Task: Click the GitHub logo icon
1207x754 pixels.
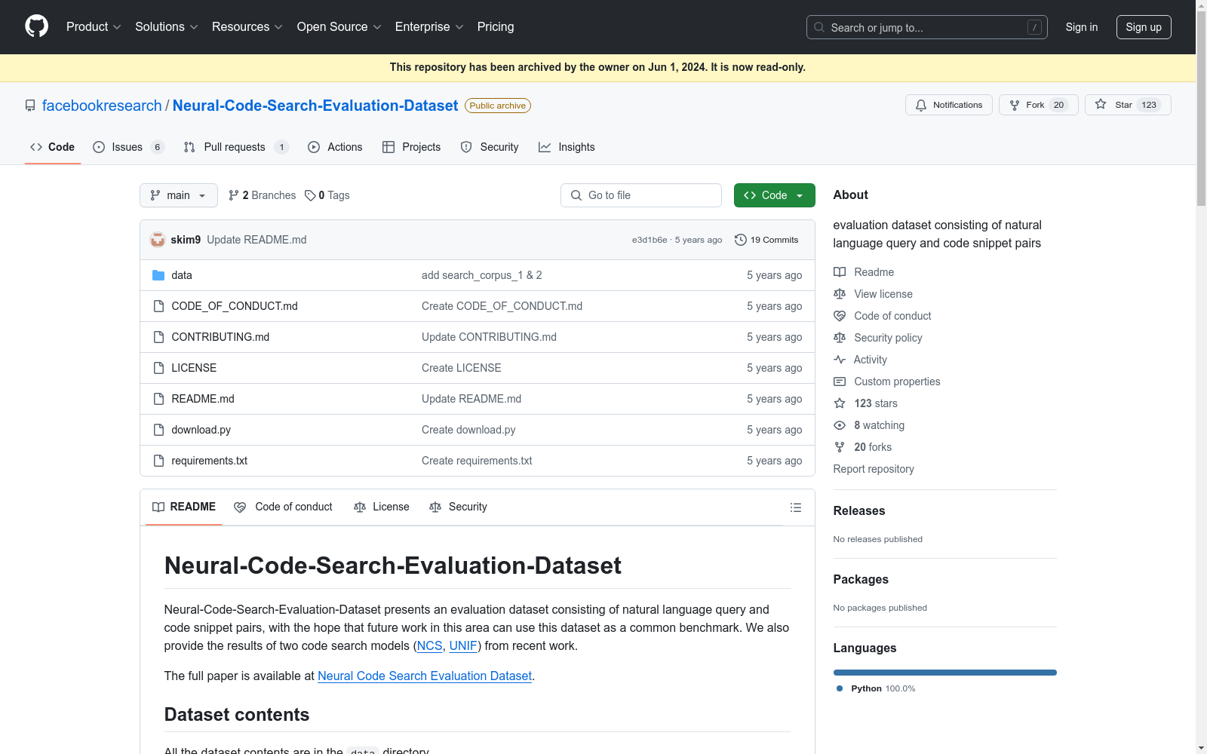Action: pyautogui.click(x=36, y=26)
